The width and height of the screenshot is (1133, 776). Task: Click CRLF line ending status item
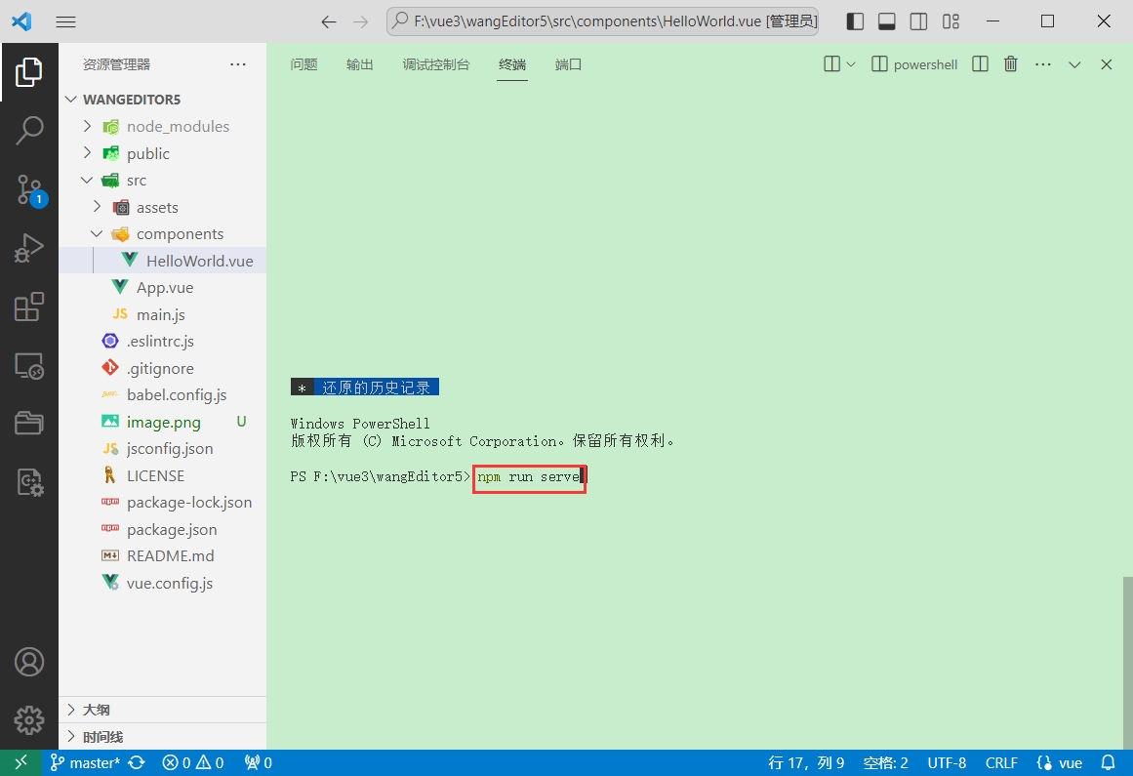pyautogui.click(x=1001, y=763)
